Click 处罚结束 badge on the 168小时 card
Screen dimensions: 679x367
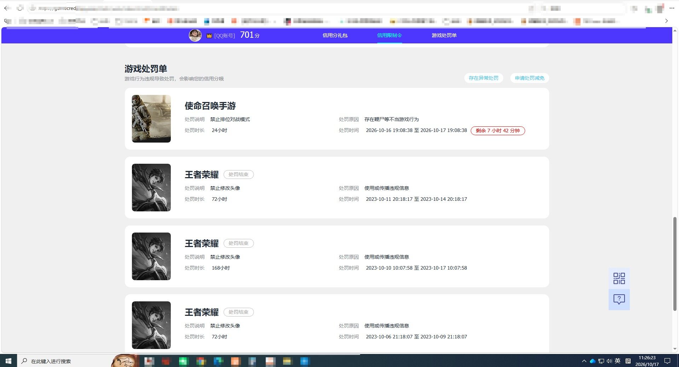point(238,243)
